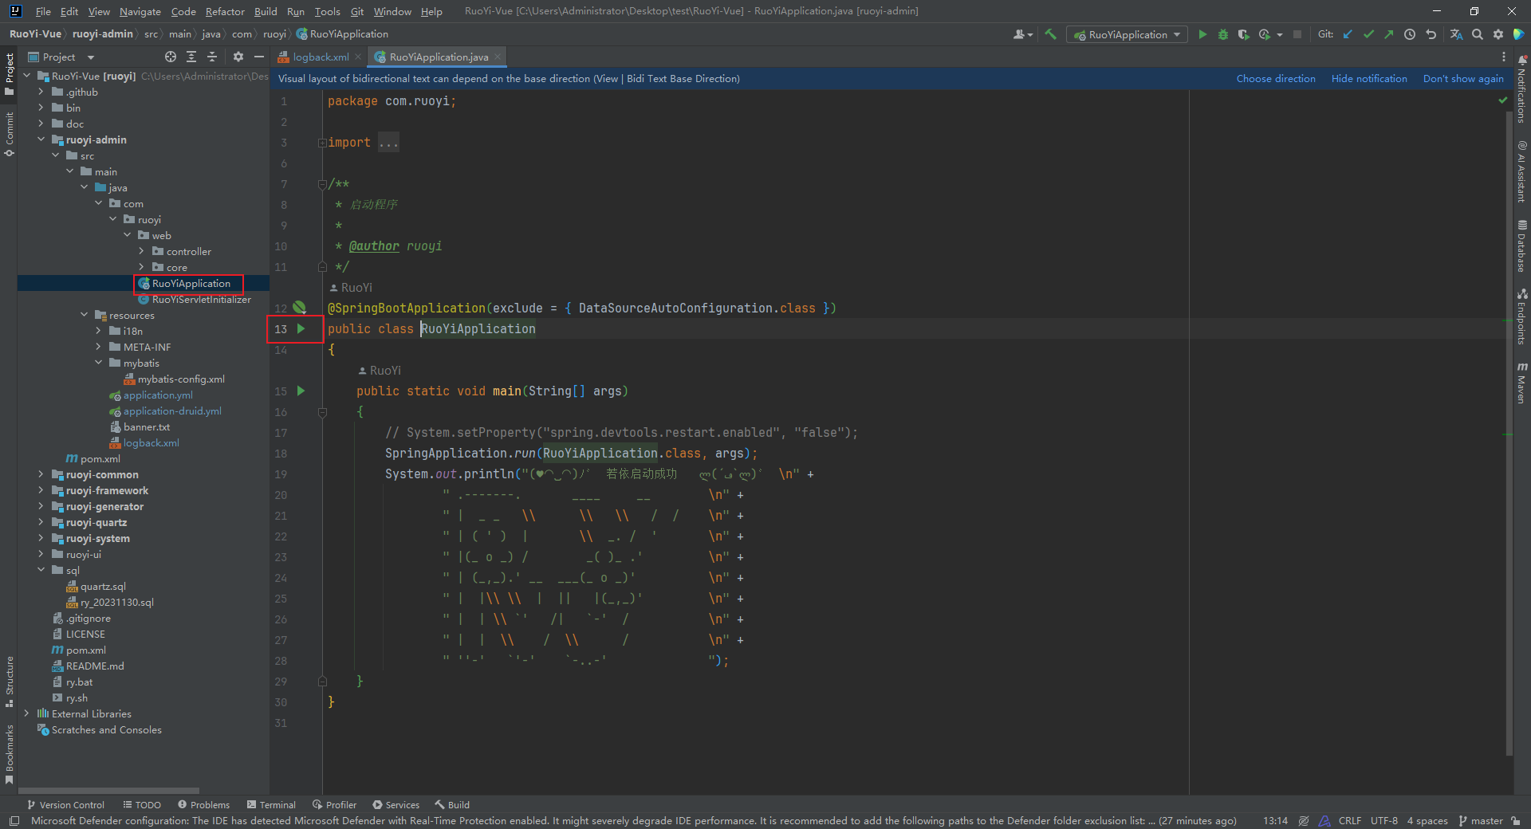Click the run gutter icon on line 15
The image size is (1531, 829).
coord(301,391)
